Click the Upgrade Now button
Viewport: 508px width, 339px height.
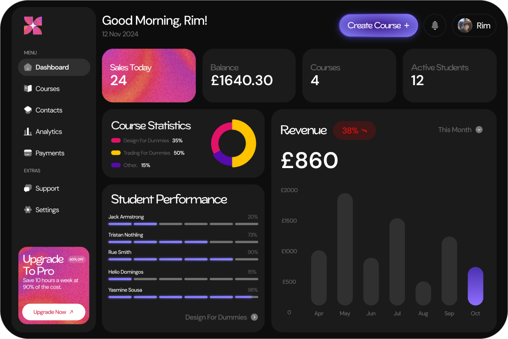54,312
